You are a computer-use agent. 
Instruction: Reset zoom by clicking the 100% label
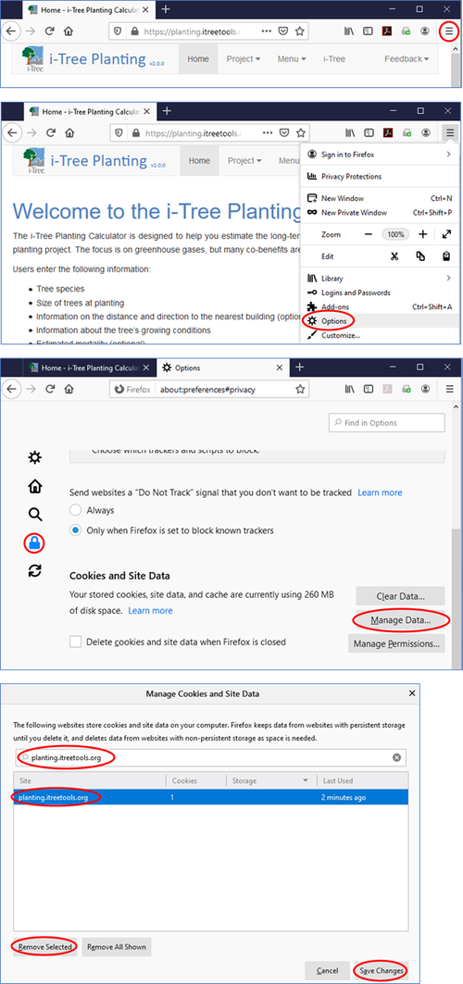396,234
